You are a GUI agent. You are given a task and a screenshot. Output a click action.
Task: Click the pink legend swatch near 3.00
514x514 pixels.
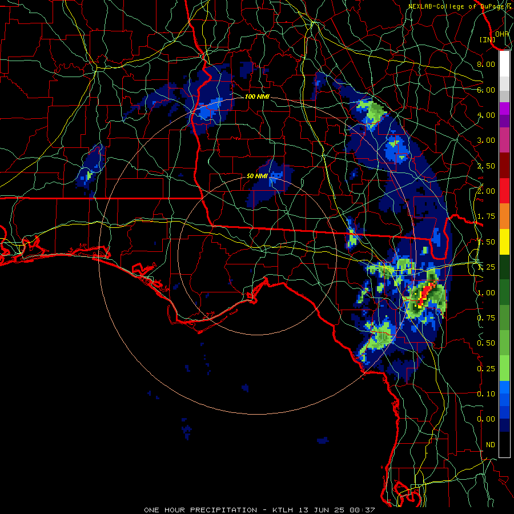(504, 140)
